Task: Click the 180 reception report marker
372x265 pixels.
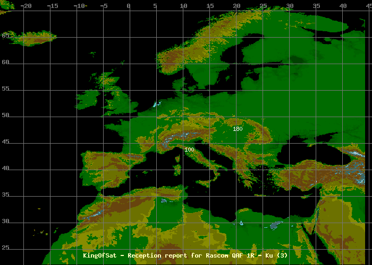Action: pyautogui.click(x=238, y=129)
